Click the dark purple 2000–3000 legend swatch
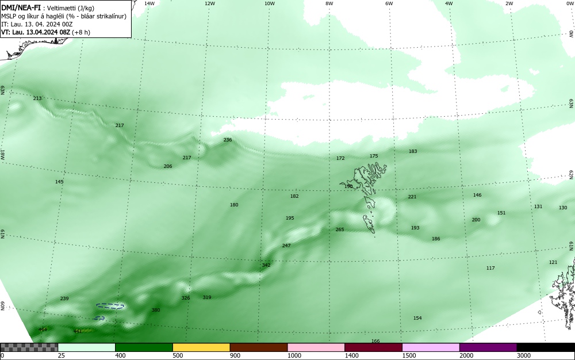This screenshot has width=575, height=360. pyautogui.click(x=488, y=347)
